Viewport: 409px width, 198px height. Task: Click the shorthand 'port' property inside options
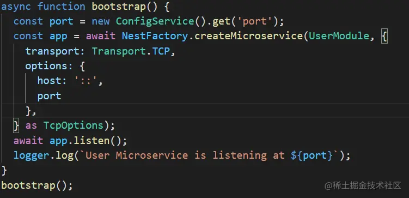coord(50,96)
